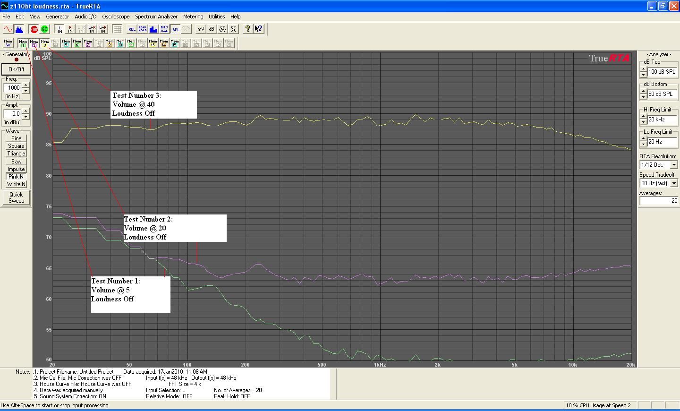680x411 pixels.
Task: Select the L-R IN input icon
Action: (x=102, y=29)
